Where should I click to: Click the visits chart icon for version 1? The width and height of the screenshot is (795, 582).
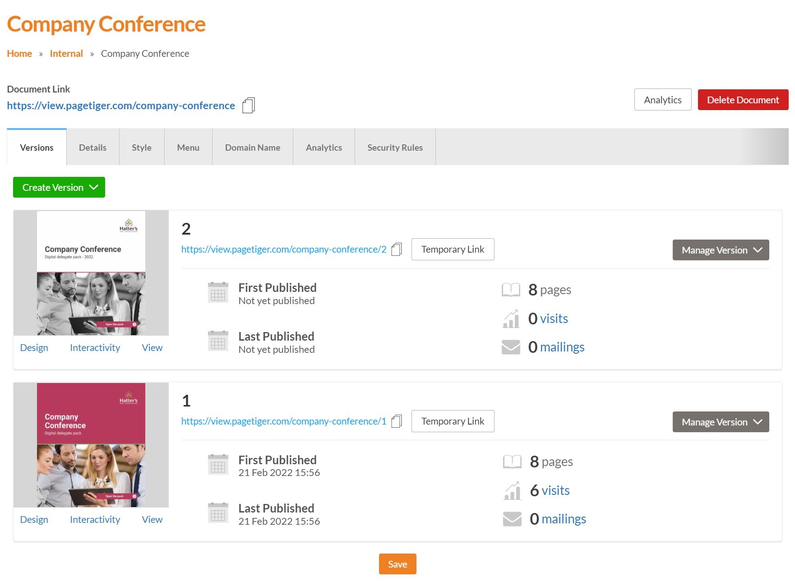512,490
